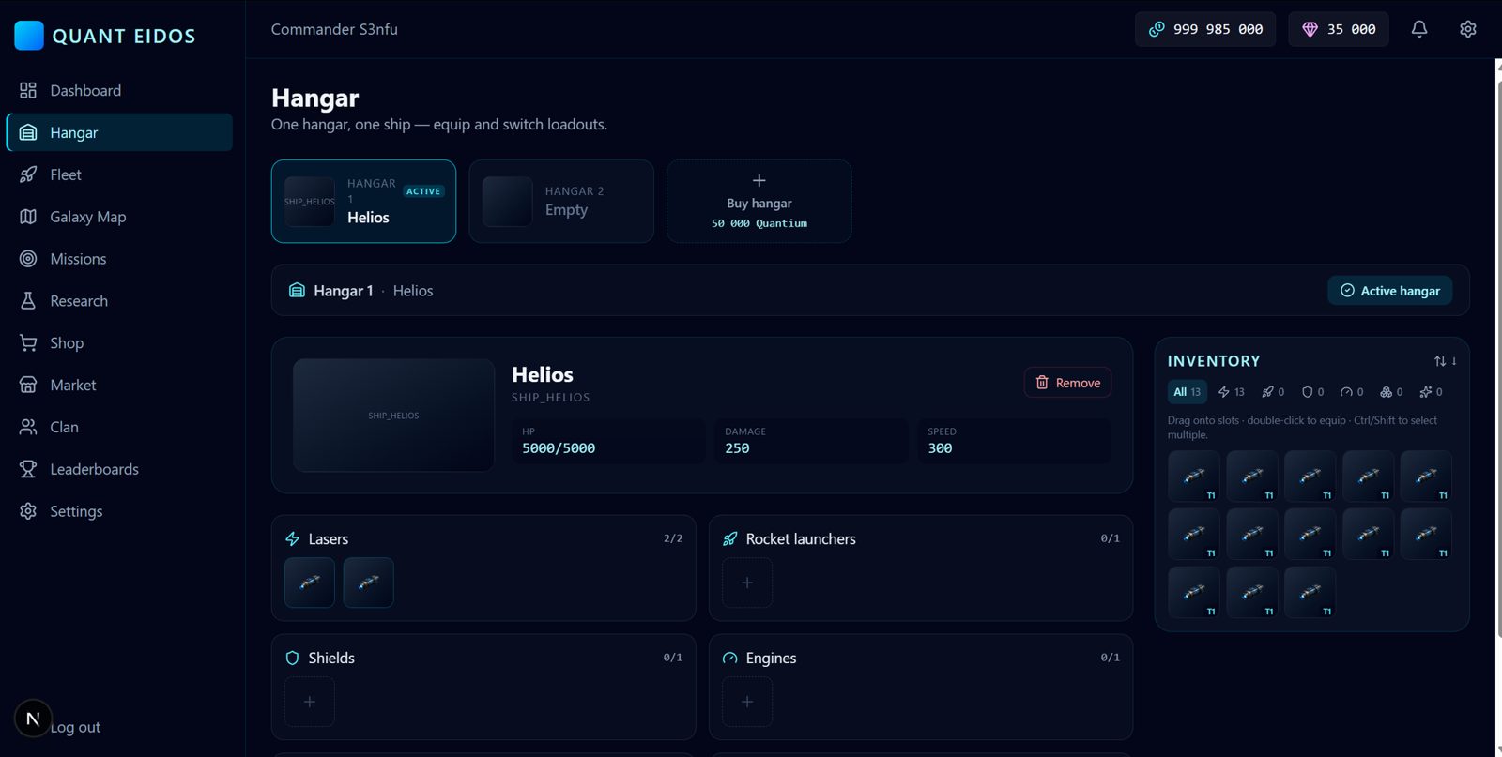Image resolution: width=1502 pixels, height=757 pixels.
Task: Open the Galaxy Map
Action: pyautogui.click(x=119, y=217)
